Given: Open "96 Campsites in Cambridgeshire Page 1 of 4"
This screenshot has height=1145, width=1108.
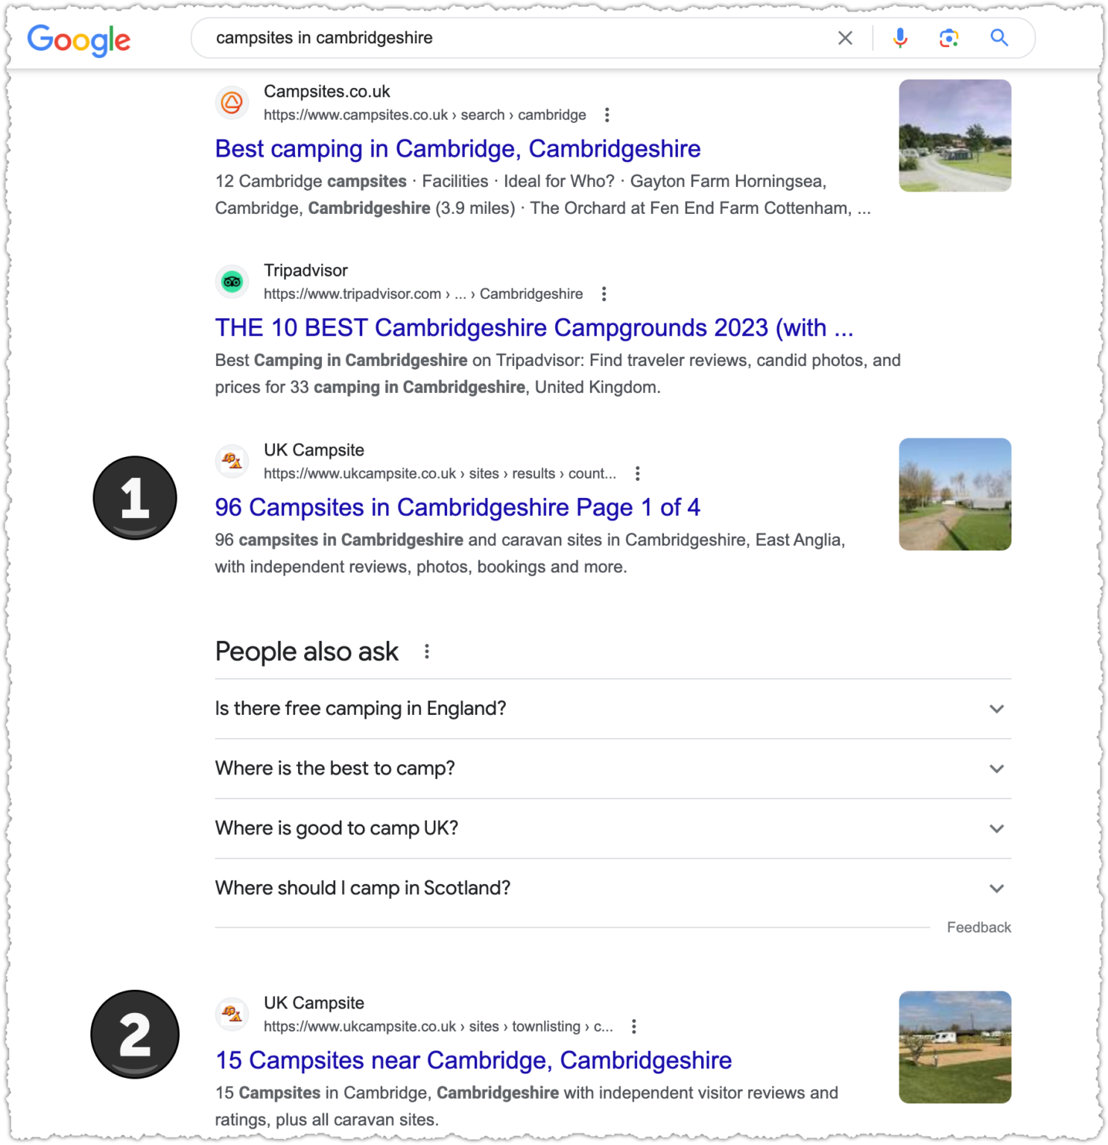Looking at the screenshot, I should [x=458, y=507].
